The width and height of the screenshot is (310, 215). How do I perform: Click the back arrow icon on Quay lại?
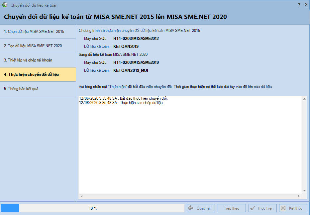point(191,208)
